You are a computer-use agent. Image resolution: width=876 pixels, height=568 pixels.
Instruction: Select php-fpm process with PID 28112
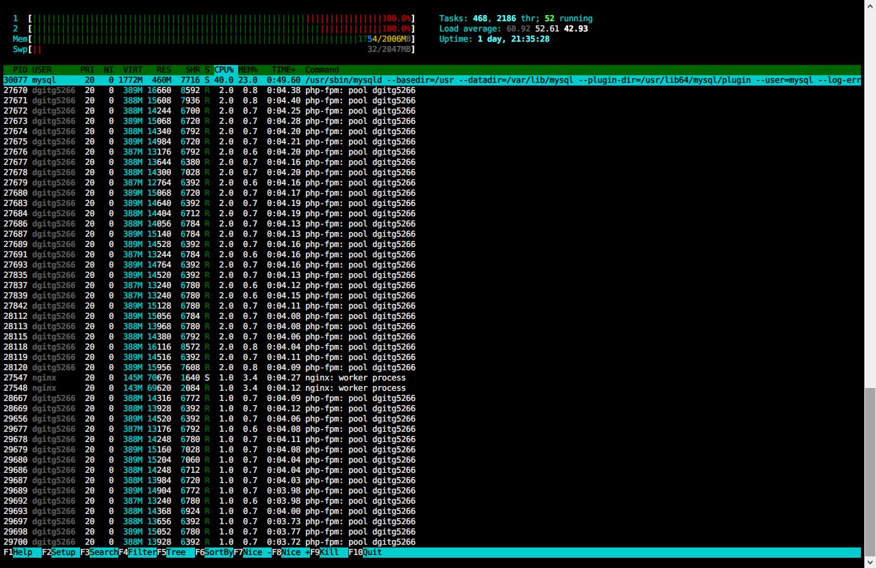click(x=209, y=316)
